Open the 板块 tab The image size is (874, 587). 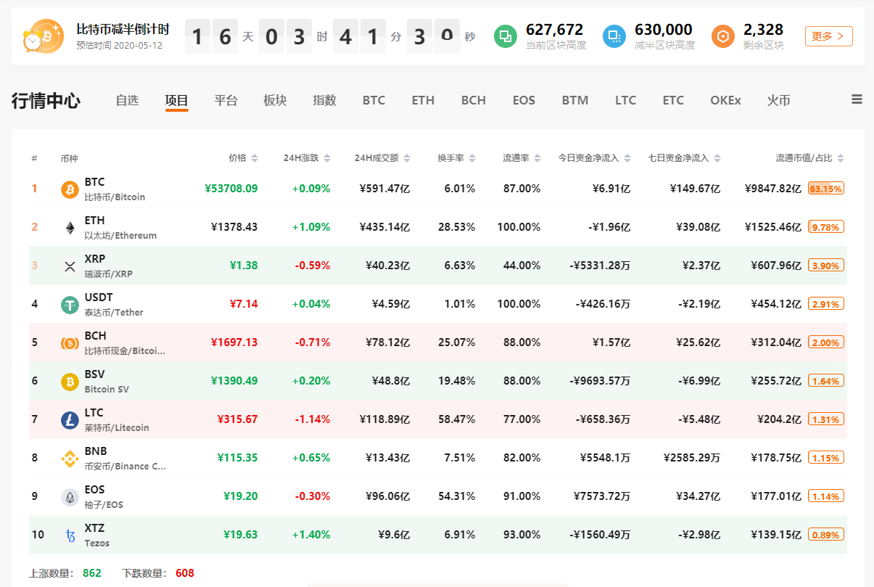275,100
